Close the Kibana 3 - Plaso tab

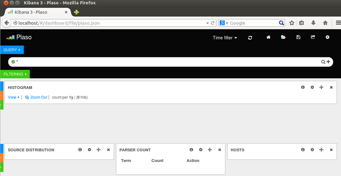pos(66,12)
